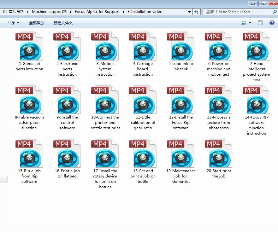This screenshot has height=232, width=278.
Task: Click the label '7-Head intelligent protect system test'
Action: coord(257,72)
